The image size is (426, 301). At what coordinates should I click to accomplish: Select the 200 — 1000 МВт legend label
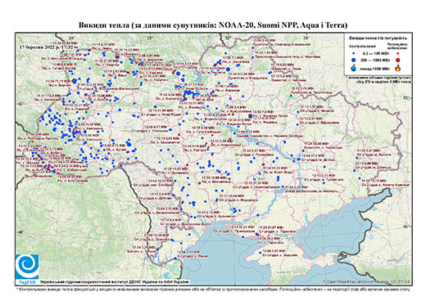pyautogui.click(x=375, y=60)
